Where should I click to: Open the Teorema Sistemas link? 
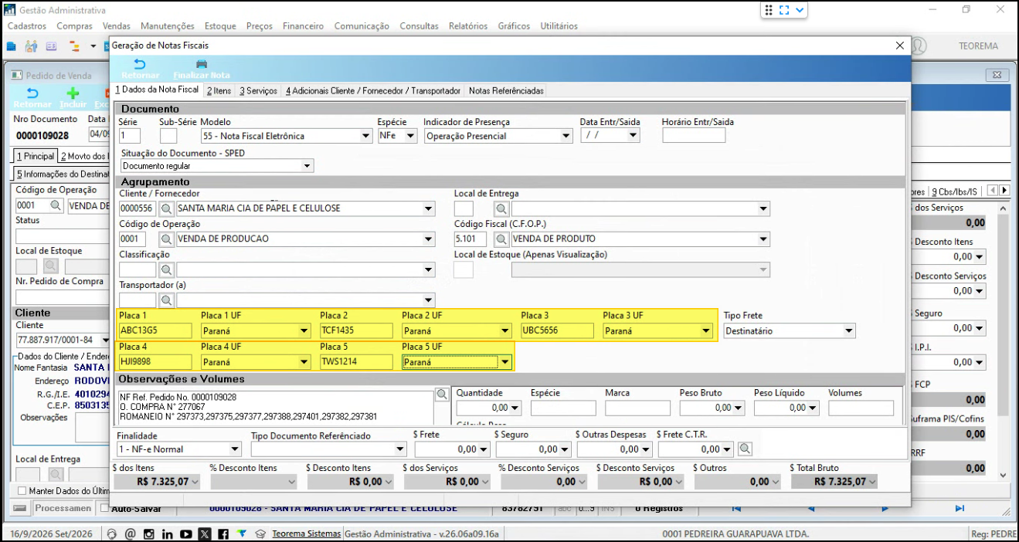pyautogui.click(x=306, y=534)
